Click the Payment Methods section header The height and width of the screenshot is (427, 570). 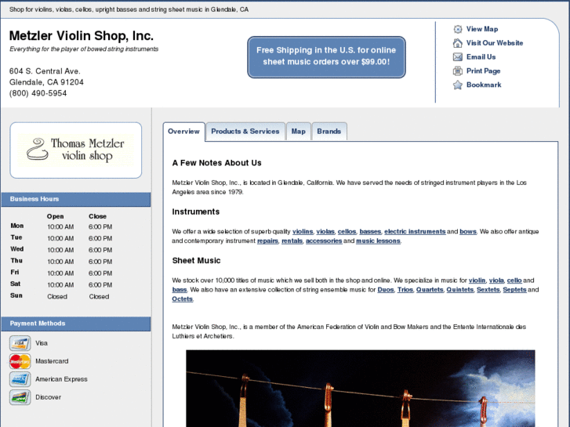(75, 324)
